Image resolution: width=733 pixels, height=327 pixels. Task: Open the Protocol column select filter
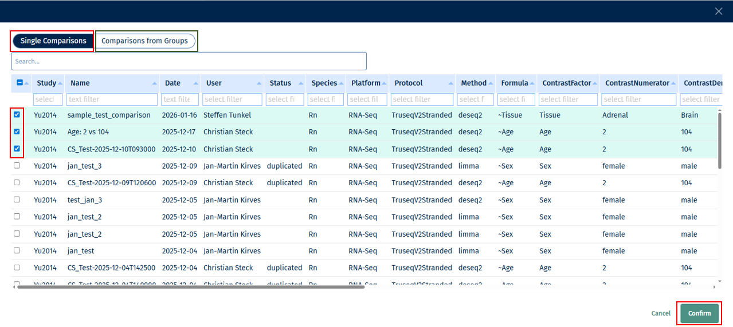[422, 99]
